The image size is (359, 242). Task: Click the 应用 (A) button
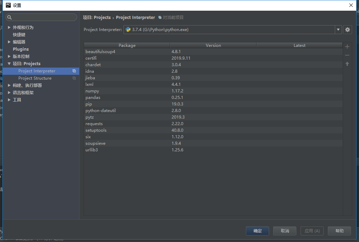(x=312, y=231)
